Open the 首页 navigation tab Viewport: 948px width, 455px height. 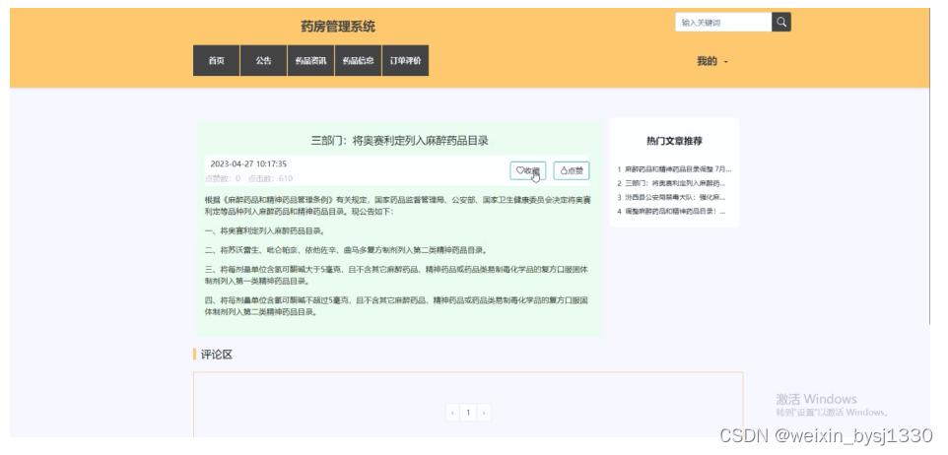[x=217, y=60]
